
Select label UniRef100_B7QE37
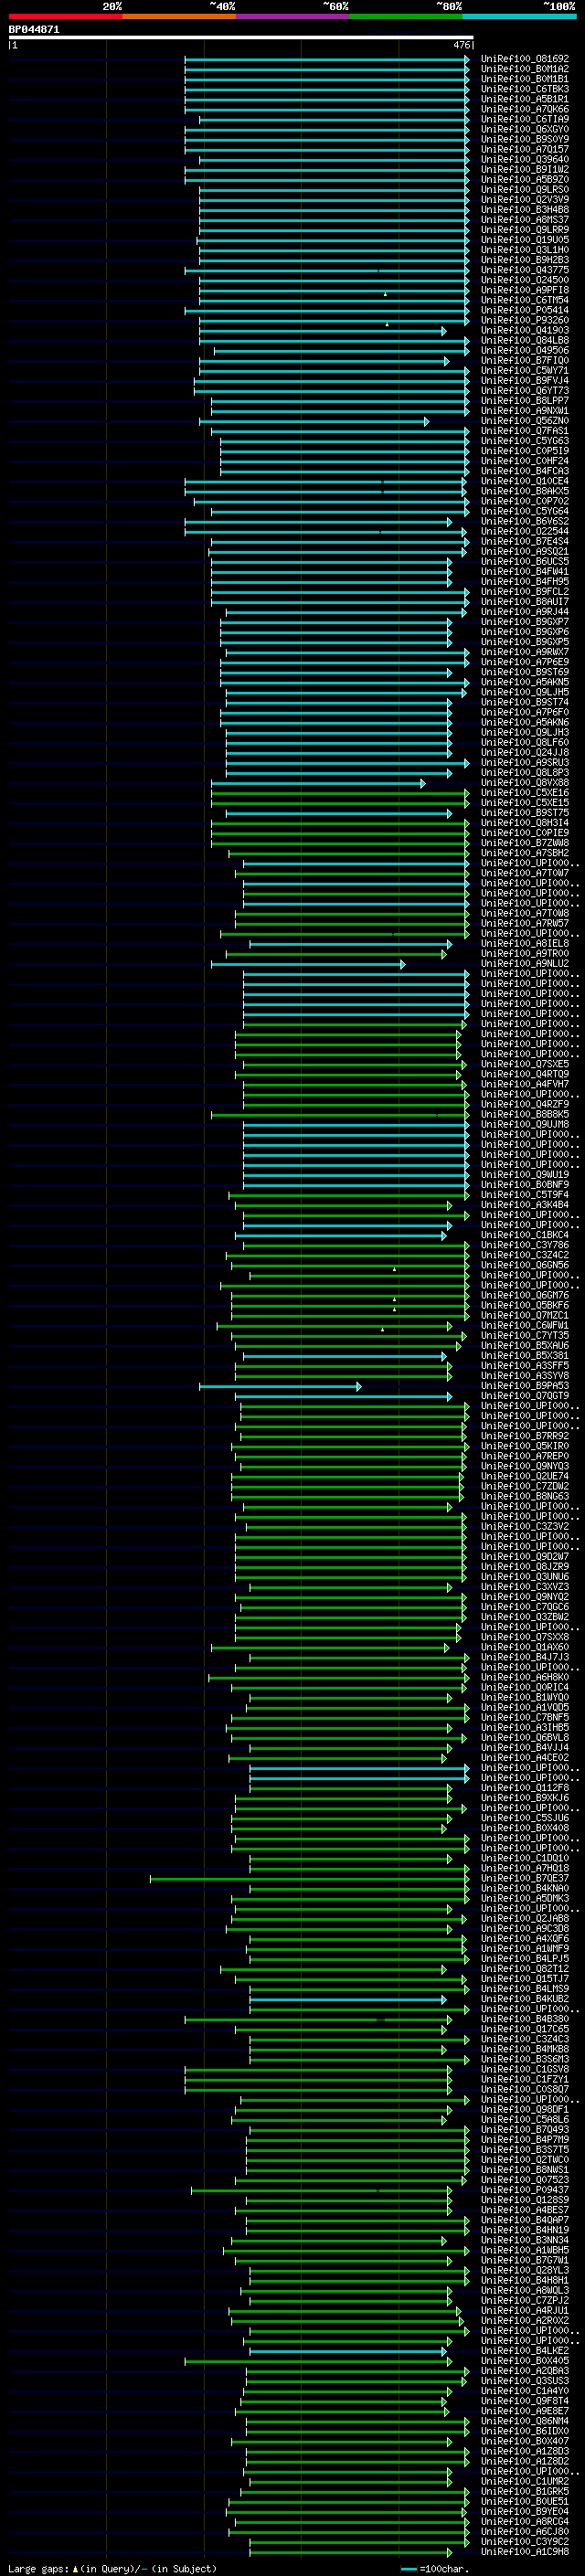525,1878
